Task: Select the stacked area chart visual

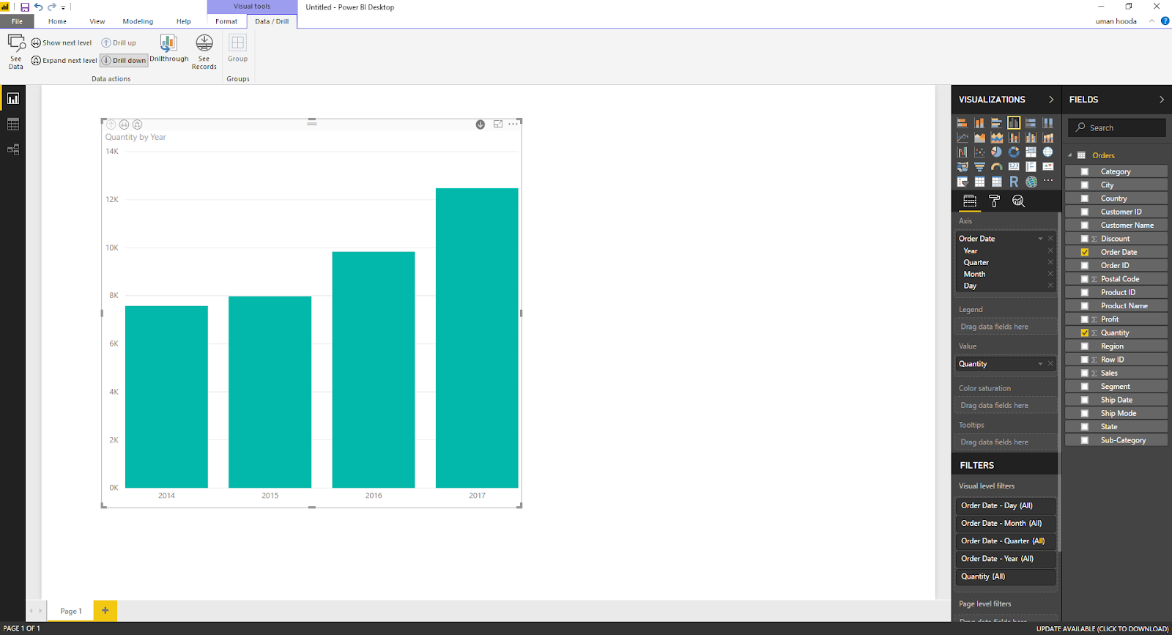Action: pos(997,138)
